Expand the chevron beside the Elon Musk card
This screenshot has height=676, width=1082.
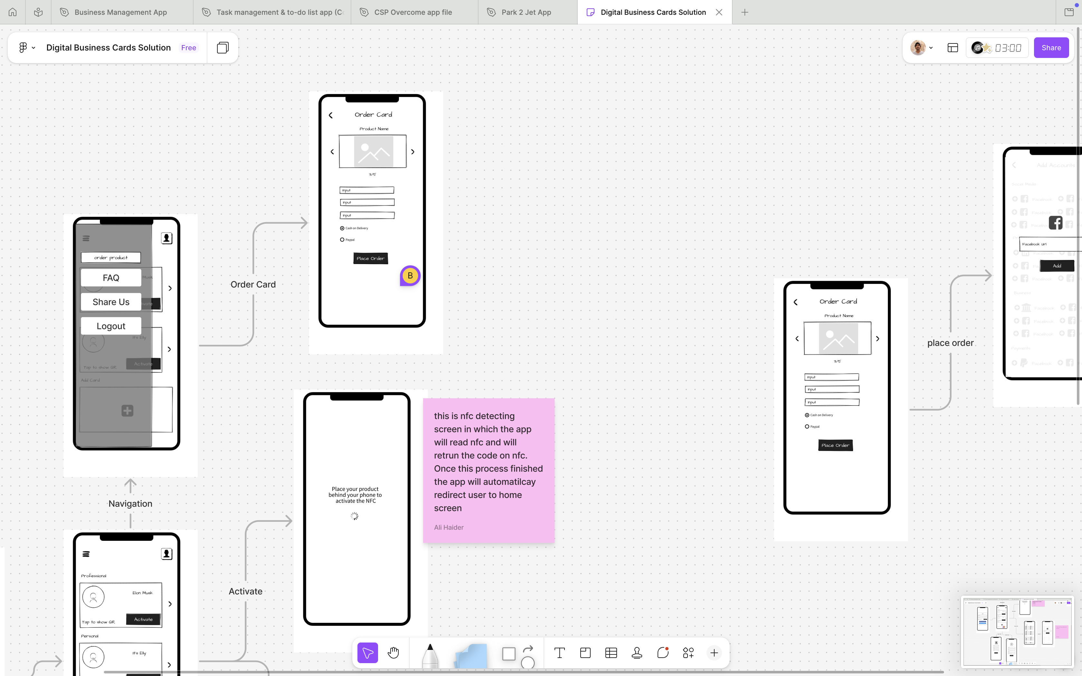coord(170,604)
